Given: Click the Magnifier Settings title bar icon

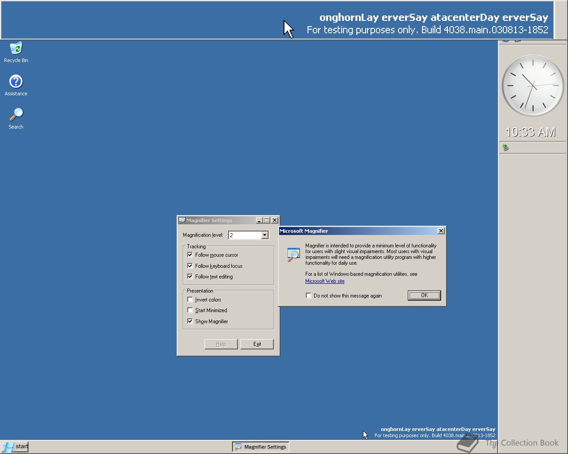Looking at the screenshot, I should 182,220.
